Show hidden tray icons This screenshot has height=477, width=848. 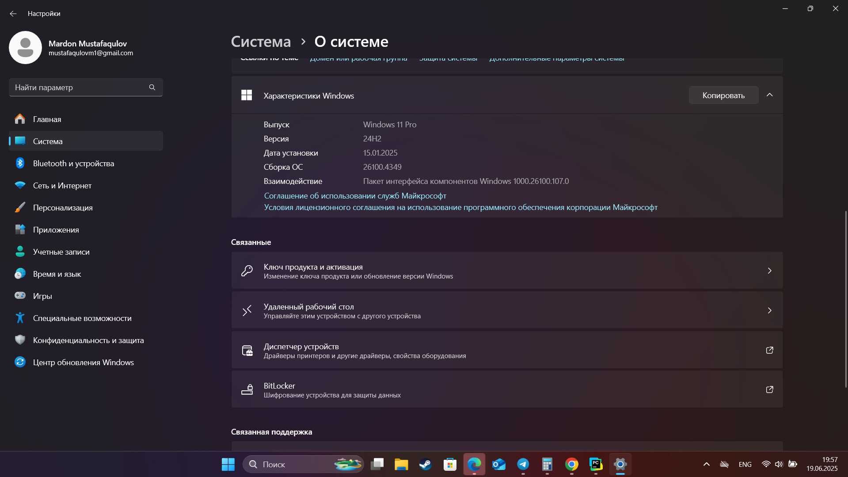tap(706, 464)
